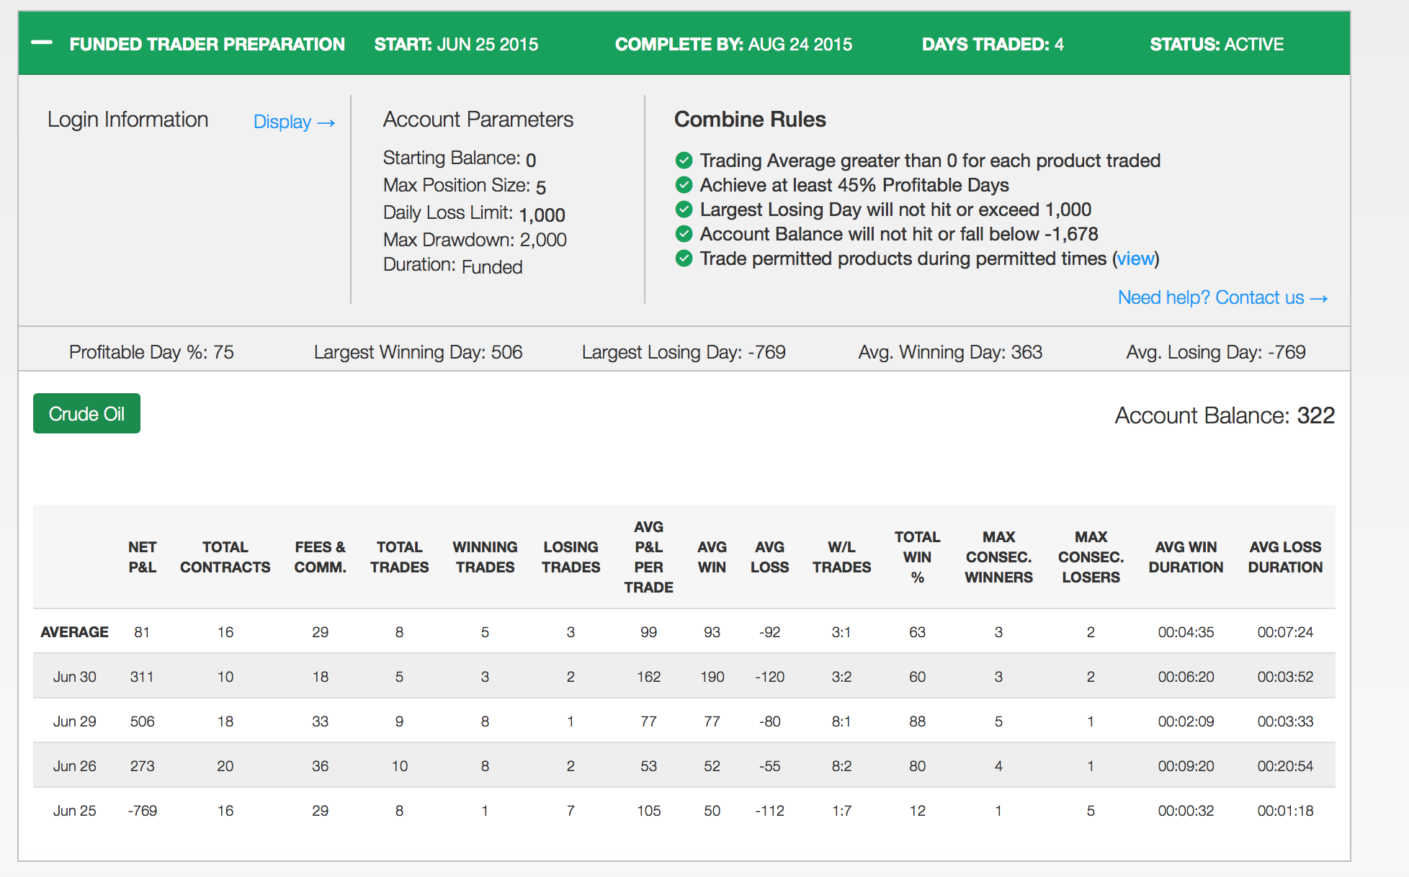Click the AVG WIN DURATION column header
The image size is (1409, 877).
[x=1186, y=557]
